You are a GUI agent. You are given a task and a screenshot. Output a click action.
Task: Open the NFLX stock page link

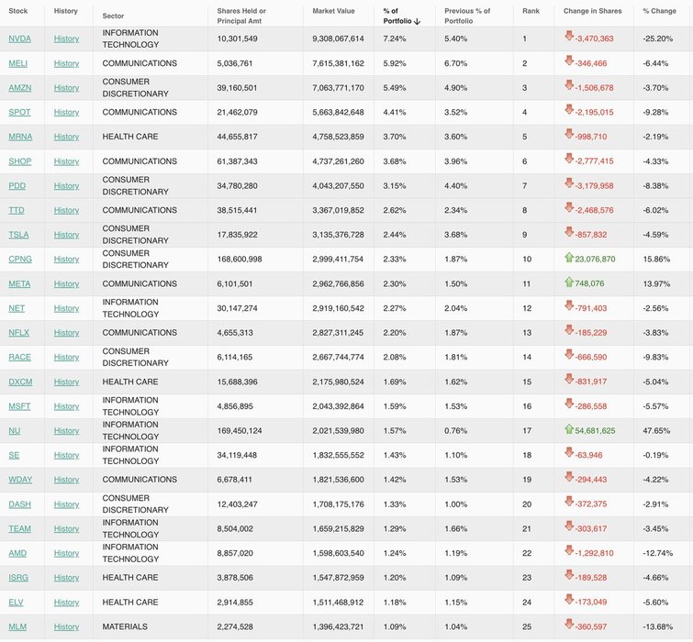pyautogui.click(x=18, y=333)
